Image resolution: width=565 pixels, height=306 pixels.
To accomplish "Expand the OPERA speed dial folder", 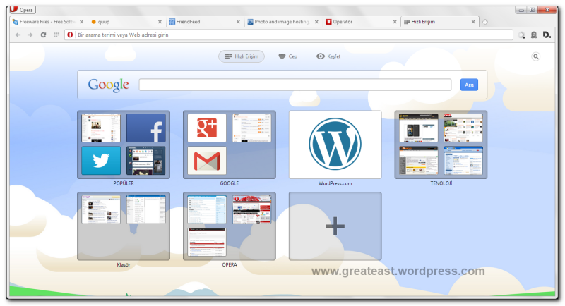I will (x=229, y=226).
